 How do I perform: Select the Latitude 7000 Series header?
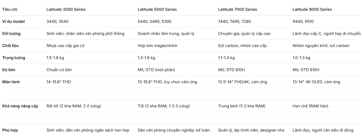(x=237, y=9)
